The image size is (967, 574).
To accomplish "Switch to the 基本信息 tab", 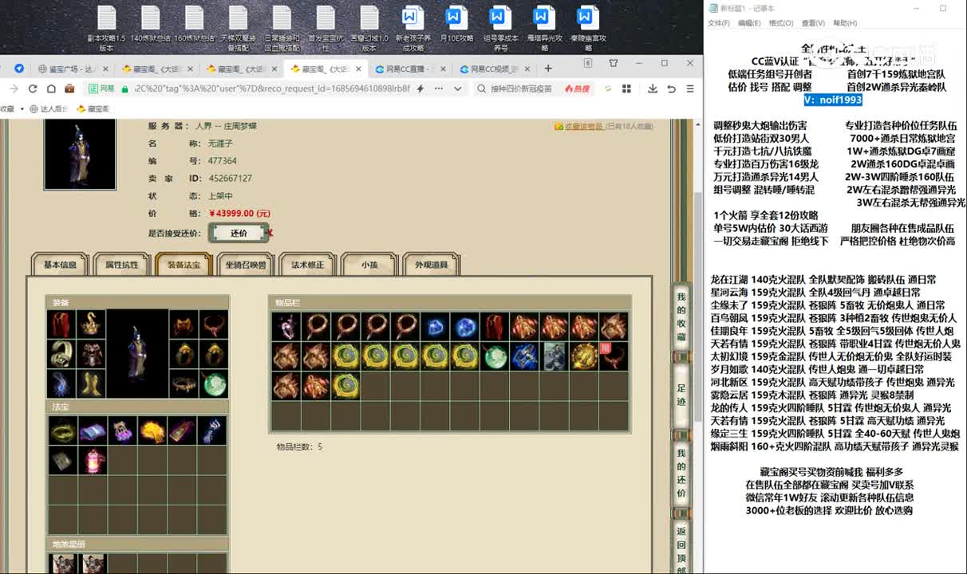I will click(x=60, y=265).
